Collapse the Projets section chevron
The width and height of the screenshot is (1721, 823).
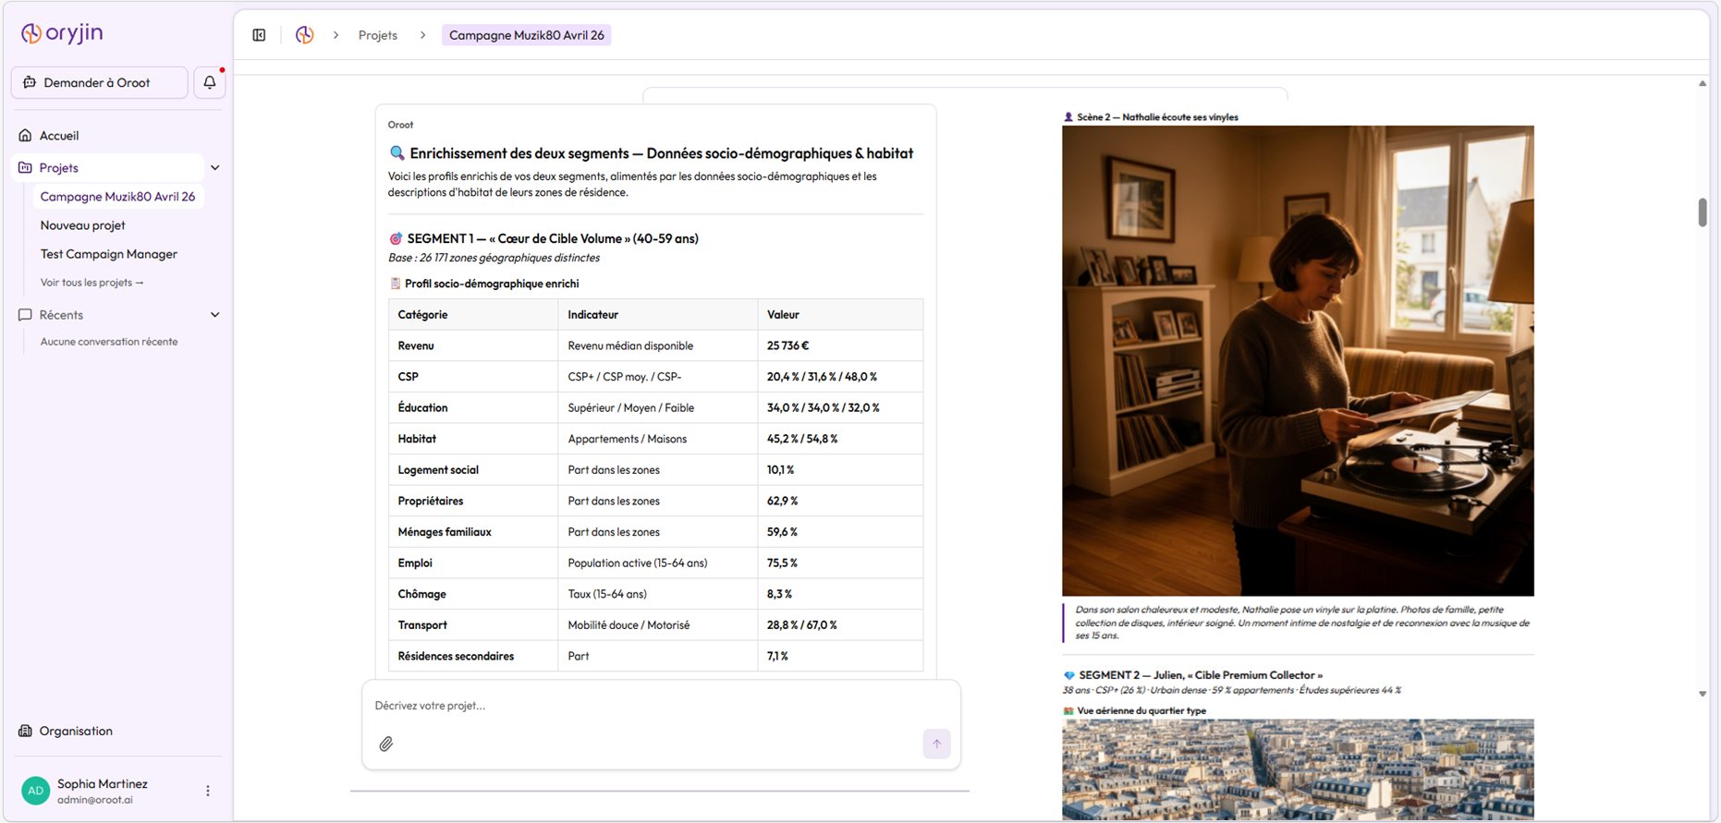pyautogui.click(x=215, y=168)
